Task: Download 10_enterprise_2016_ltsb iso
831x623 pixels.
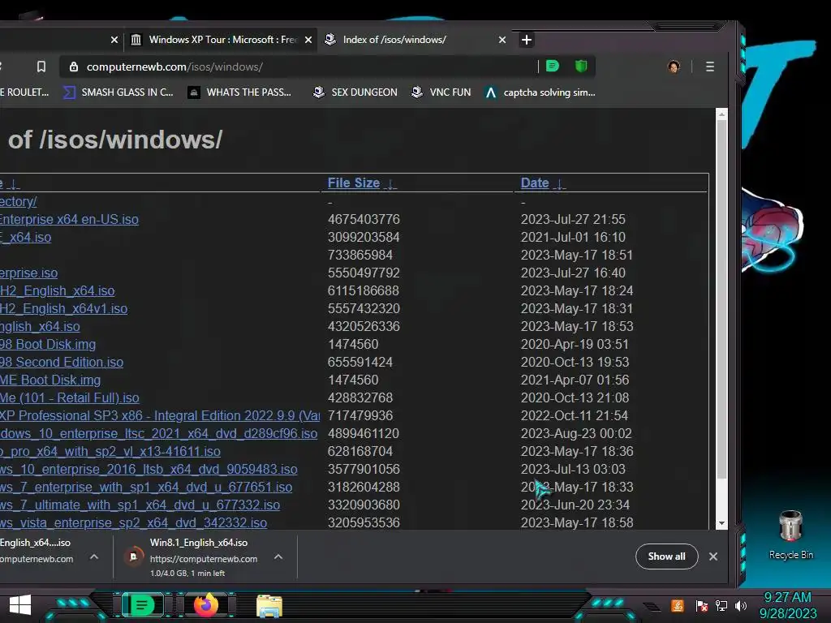Action: 149,470
